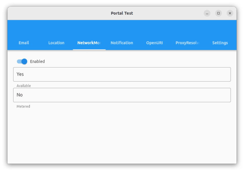Click the Available field showing Yes
244x172 pixels.
[x=122, y=74]
